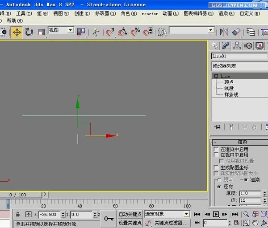Open the reactor menu
The image size is (268, 228).
(150, 14)
